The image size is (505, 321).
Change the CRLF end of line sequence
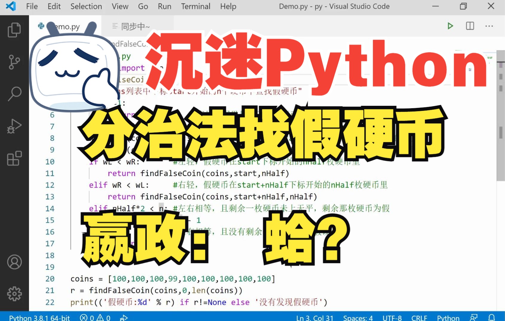(x=419, y=317)
